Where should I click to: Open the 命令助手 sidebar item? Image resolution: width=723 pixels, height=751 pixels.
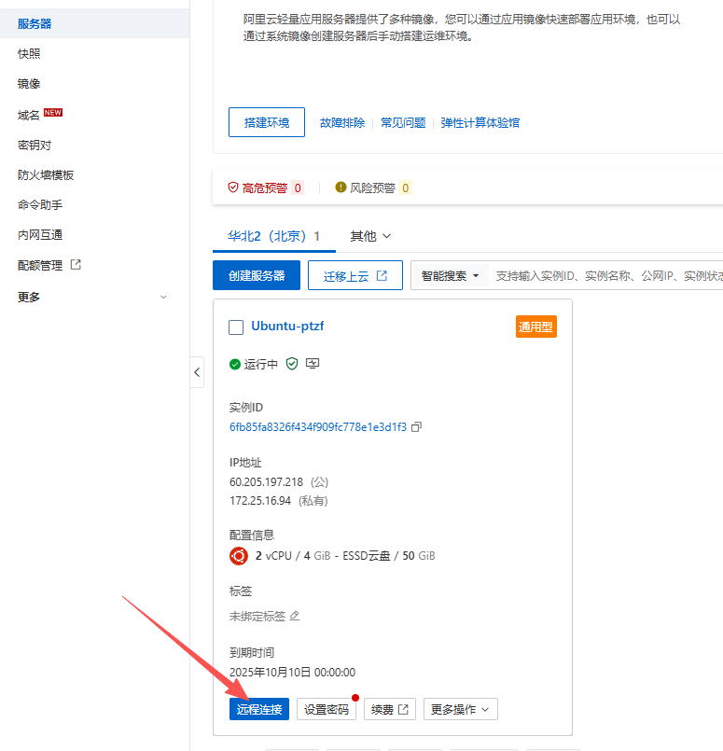(40, 205)
